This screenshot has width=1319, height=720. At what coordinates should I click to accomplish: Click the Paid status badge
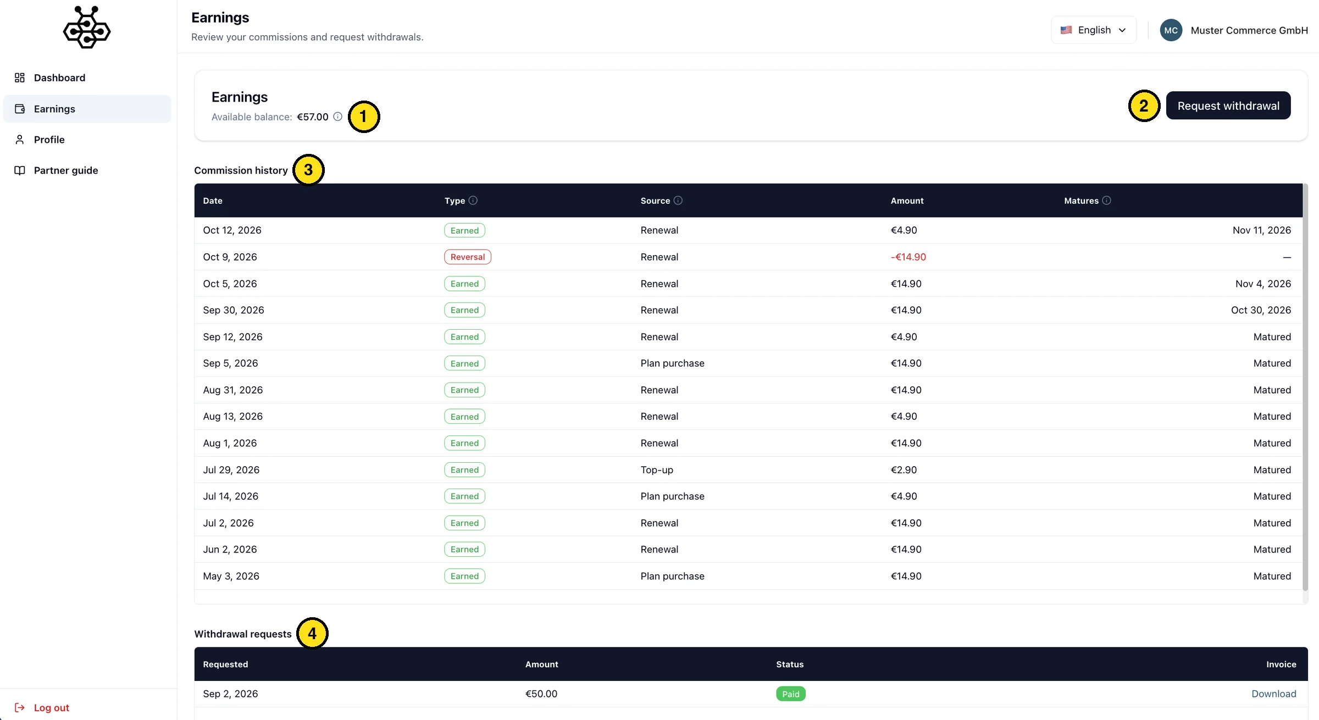[x=790, y=694]
